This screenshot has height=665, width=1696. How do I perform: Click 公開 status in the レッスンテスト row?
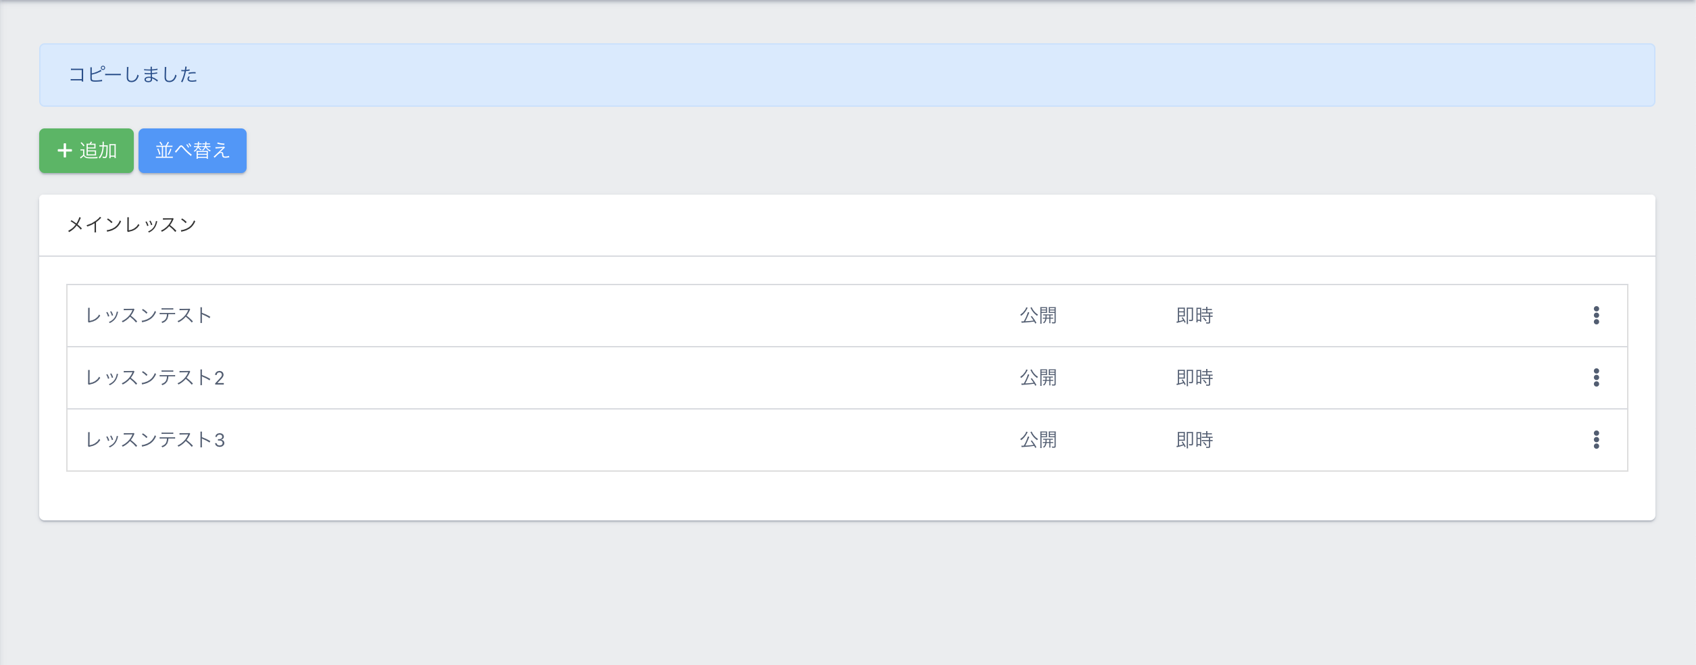(1038, 316)
